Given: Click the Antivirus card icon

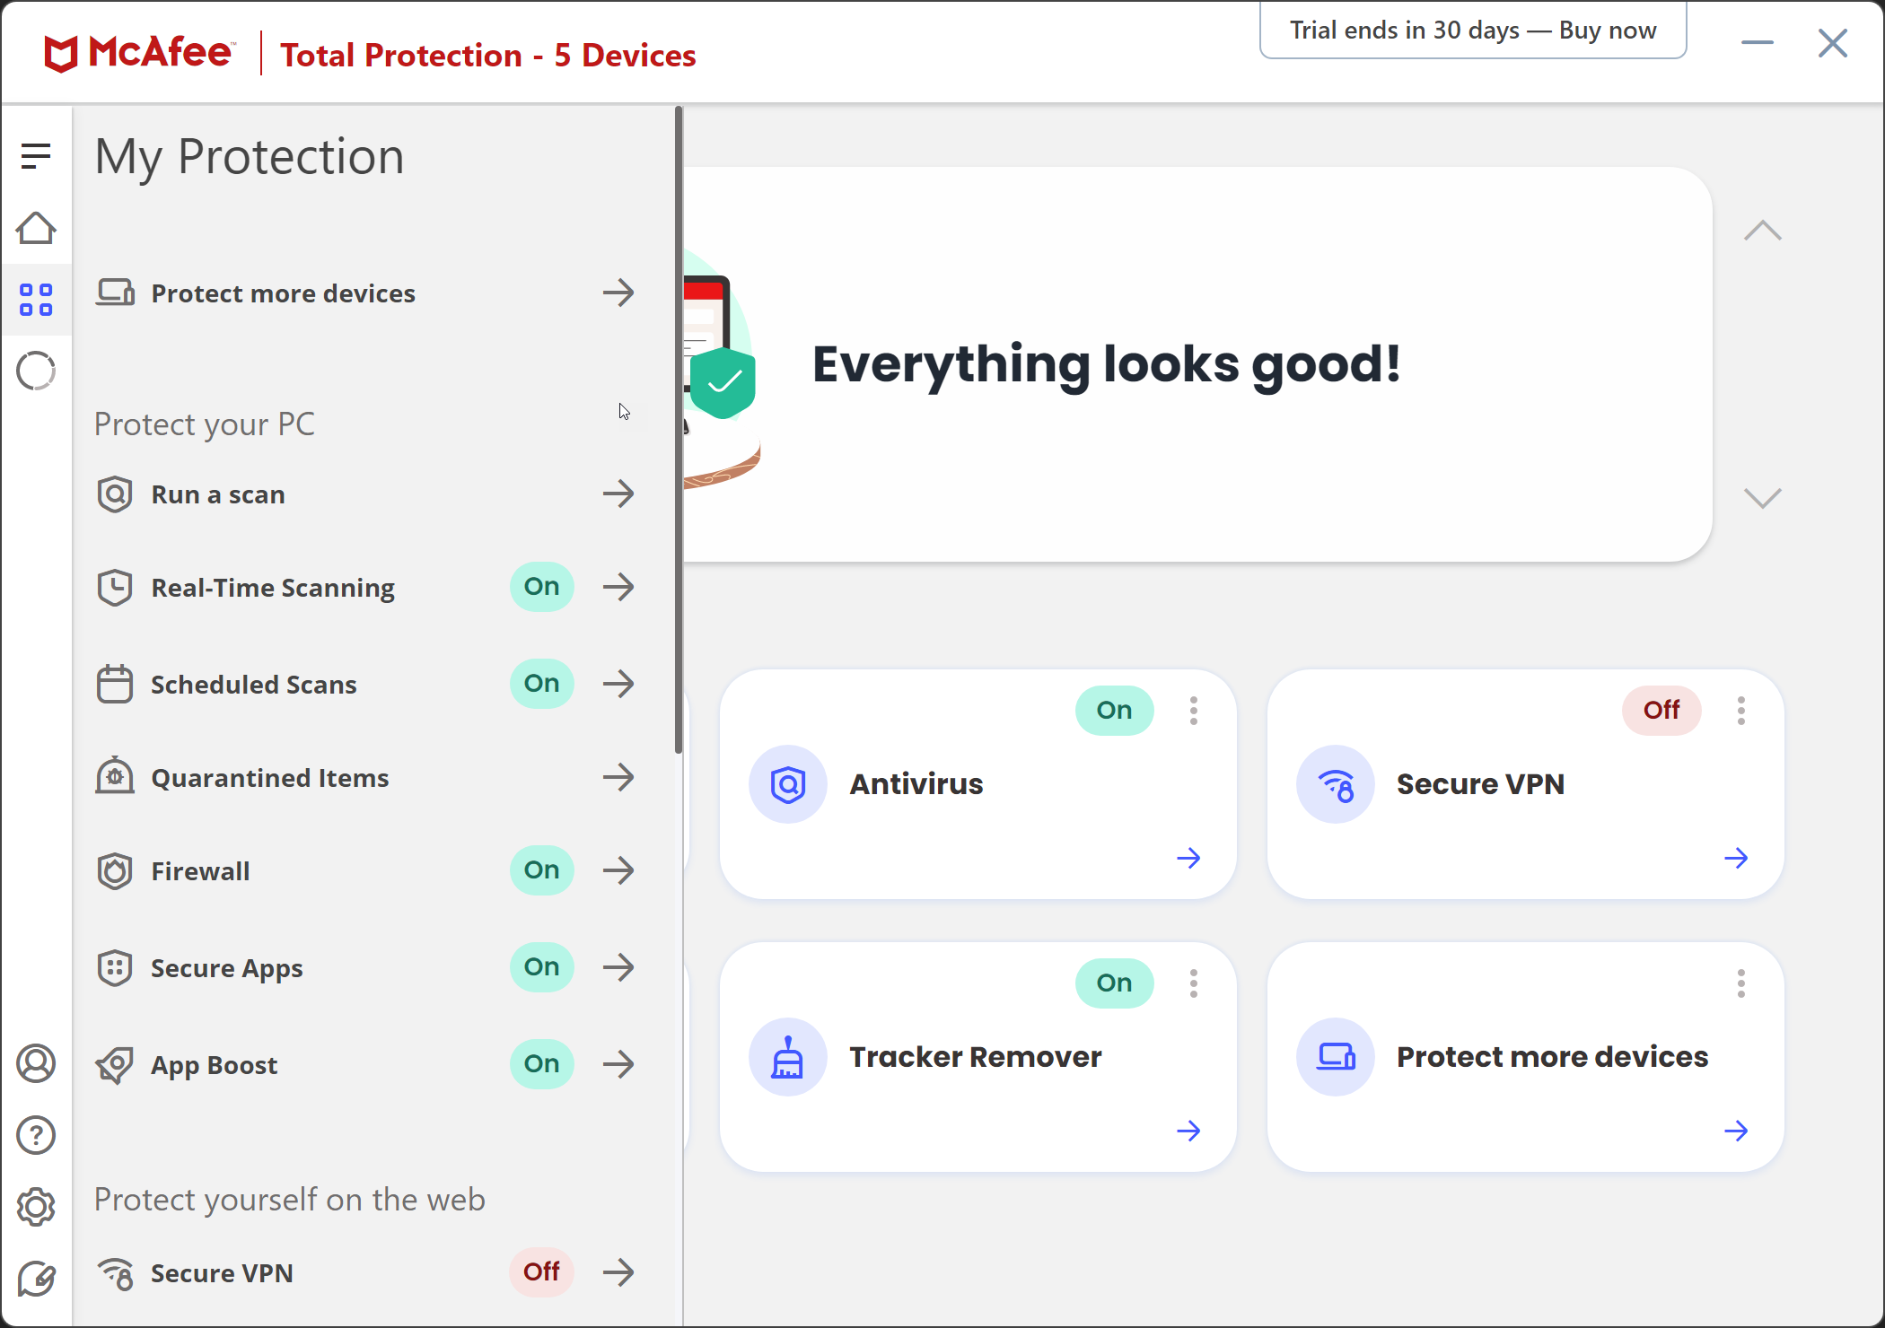Looking at the screenshot, I should point(788,784).
